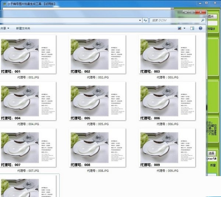Click 新建文件夹 button
This screenshot has height=197, width=221.
click(x=23, y=28)
